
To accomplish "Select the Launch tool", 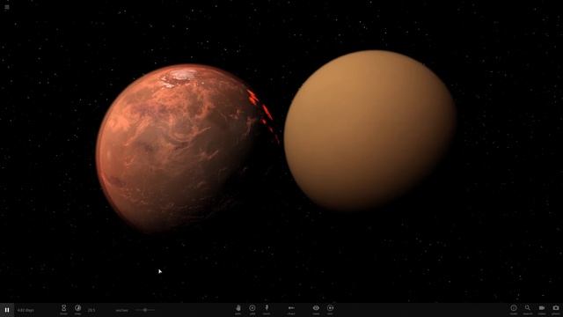I will [267, 309].
